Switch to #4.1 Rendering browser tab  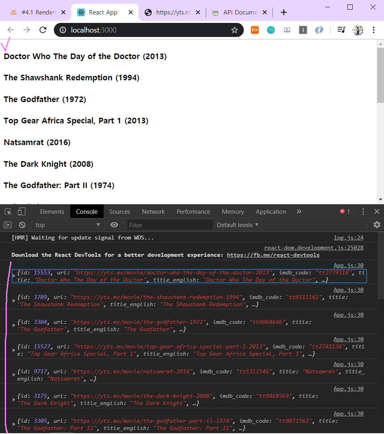pos(34,12)
